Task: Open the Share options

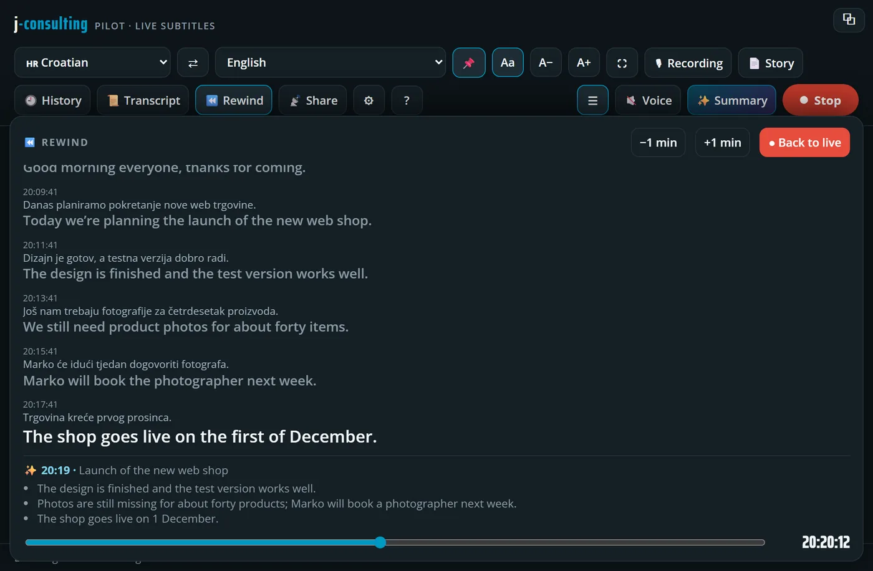Action: 313,100
